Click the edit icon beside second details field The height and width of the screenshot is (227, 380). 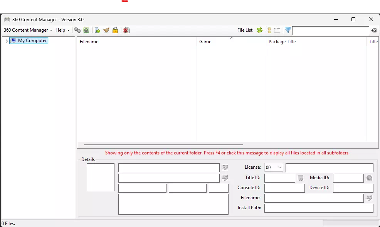pyautogui.click(x=225, y=178)
